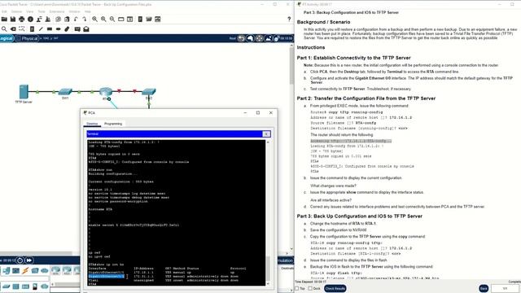Viewport: 521px width, 293px height.
Task: Open network information icon
Action: point(31,20)
